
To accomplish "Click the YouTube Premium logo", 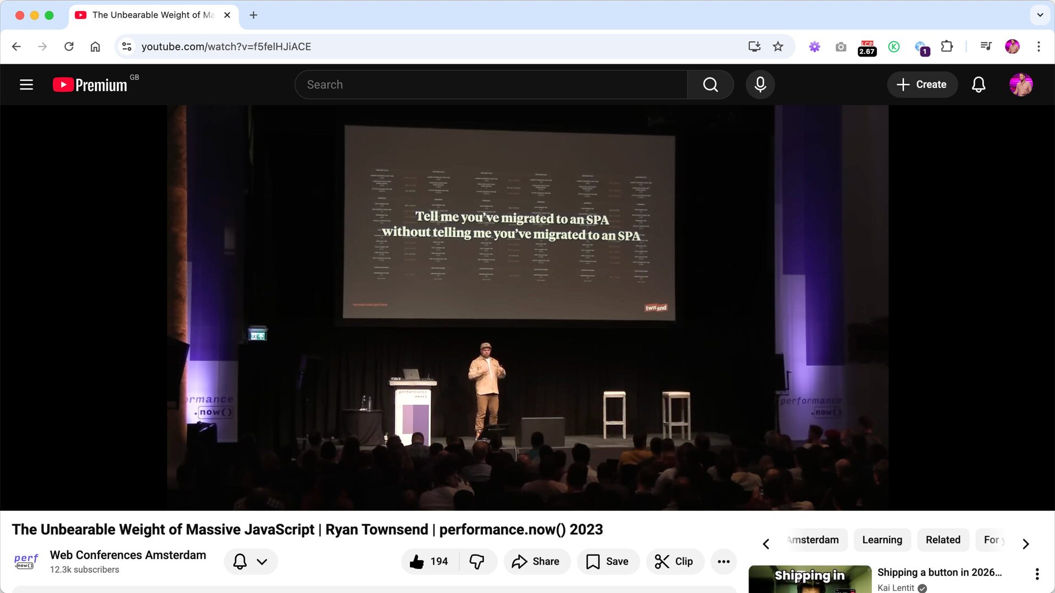I will pyautogui.click(x=91, y=85).
